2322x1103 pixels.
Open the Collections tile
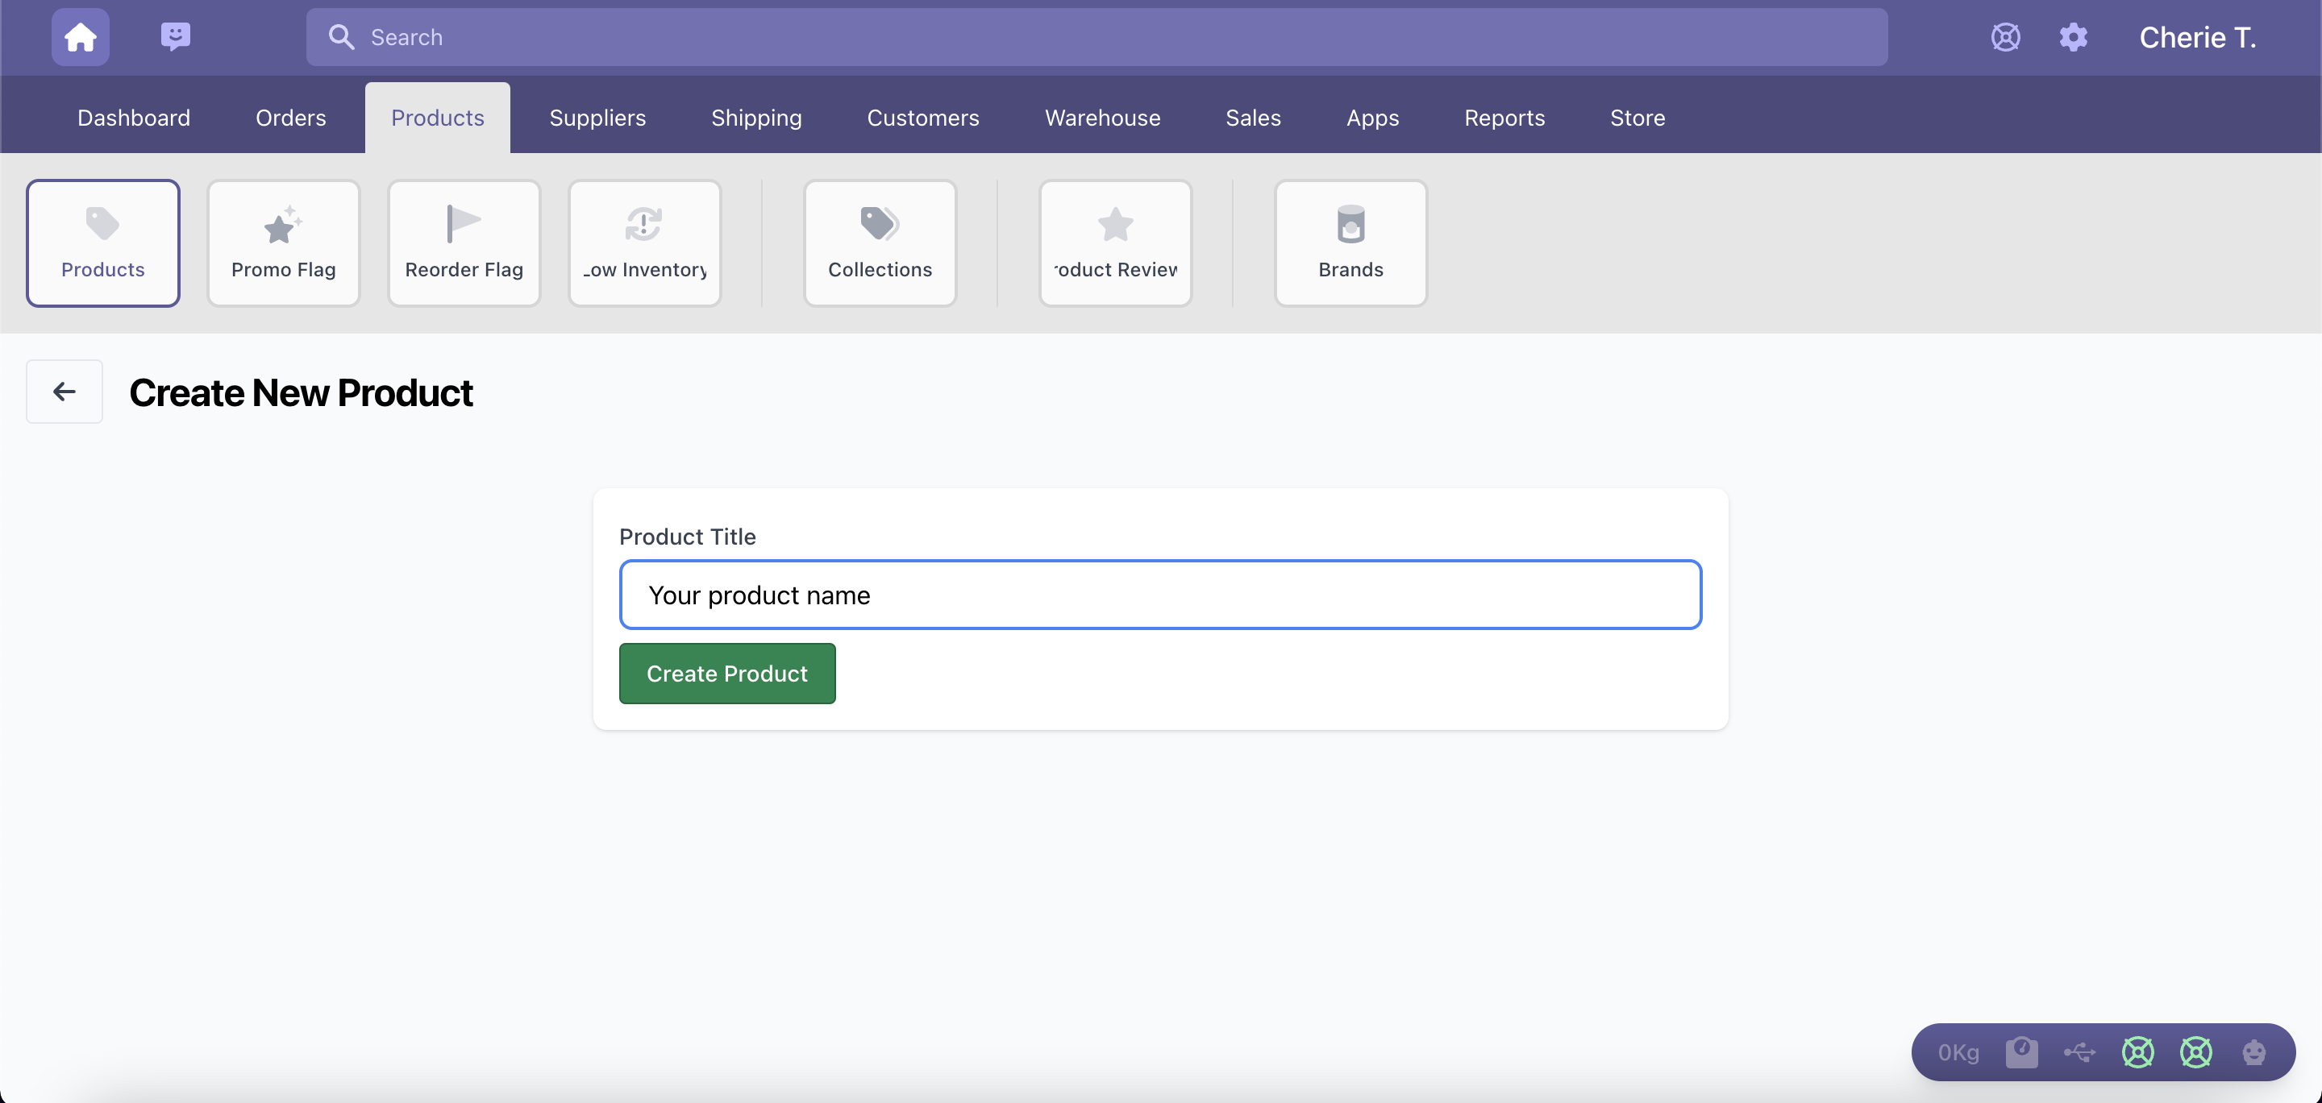tap(880, 243)
